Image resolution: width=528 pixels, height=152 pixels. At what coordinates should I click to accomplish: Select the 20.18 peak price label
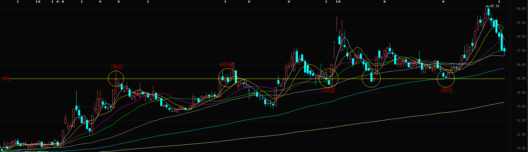[x=495, y=6]
